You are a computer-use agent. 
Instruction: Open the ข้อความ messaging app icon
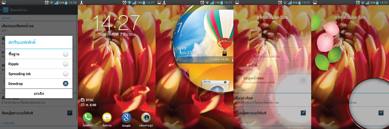tap(107, 117)
